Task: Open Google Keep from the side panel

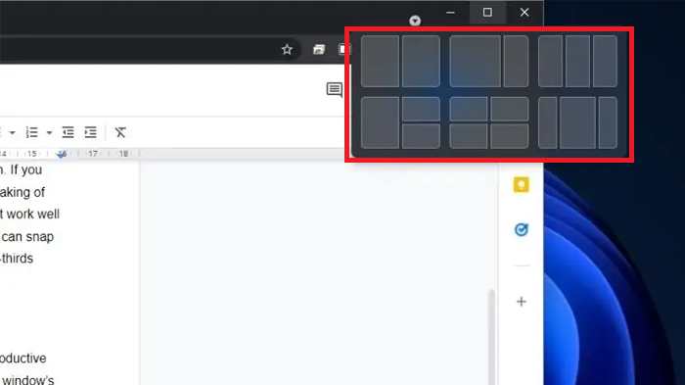Action: coord(521,184)
